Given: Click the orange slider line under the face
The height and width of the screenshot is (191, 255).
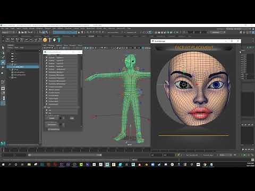Looking at the screenshot, I should coord(193,135).
